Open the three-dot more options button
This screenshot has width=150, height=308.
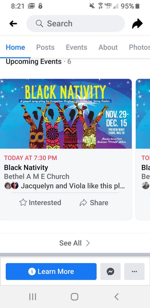pos(134,271)
